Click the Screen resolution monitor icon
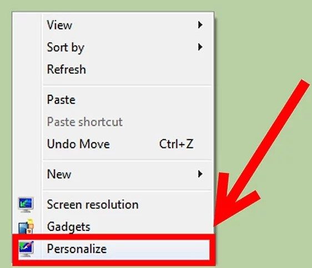The height and width of the screenshot is (268, 312). click(26, 205)
